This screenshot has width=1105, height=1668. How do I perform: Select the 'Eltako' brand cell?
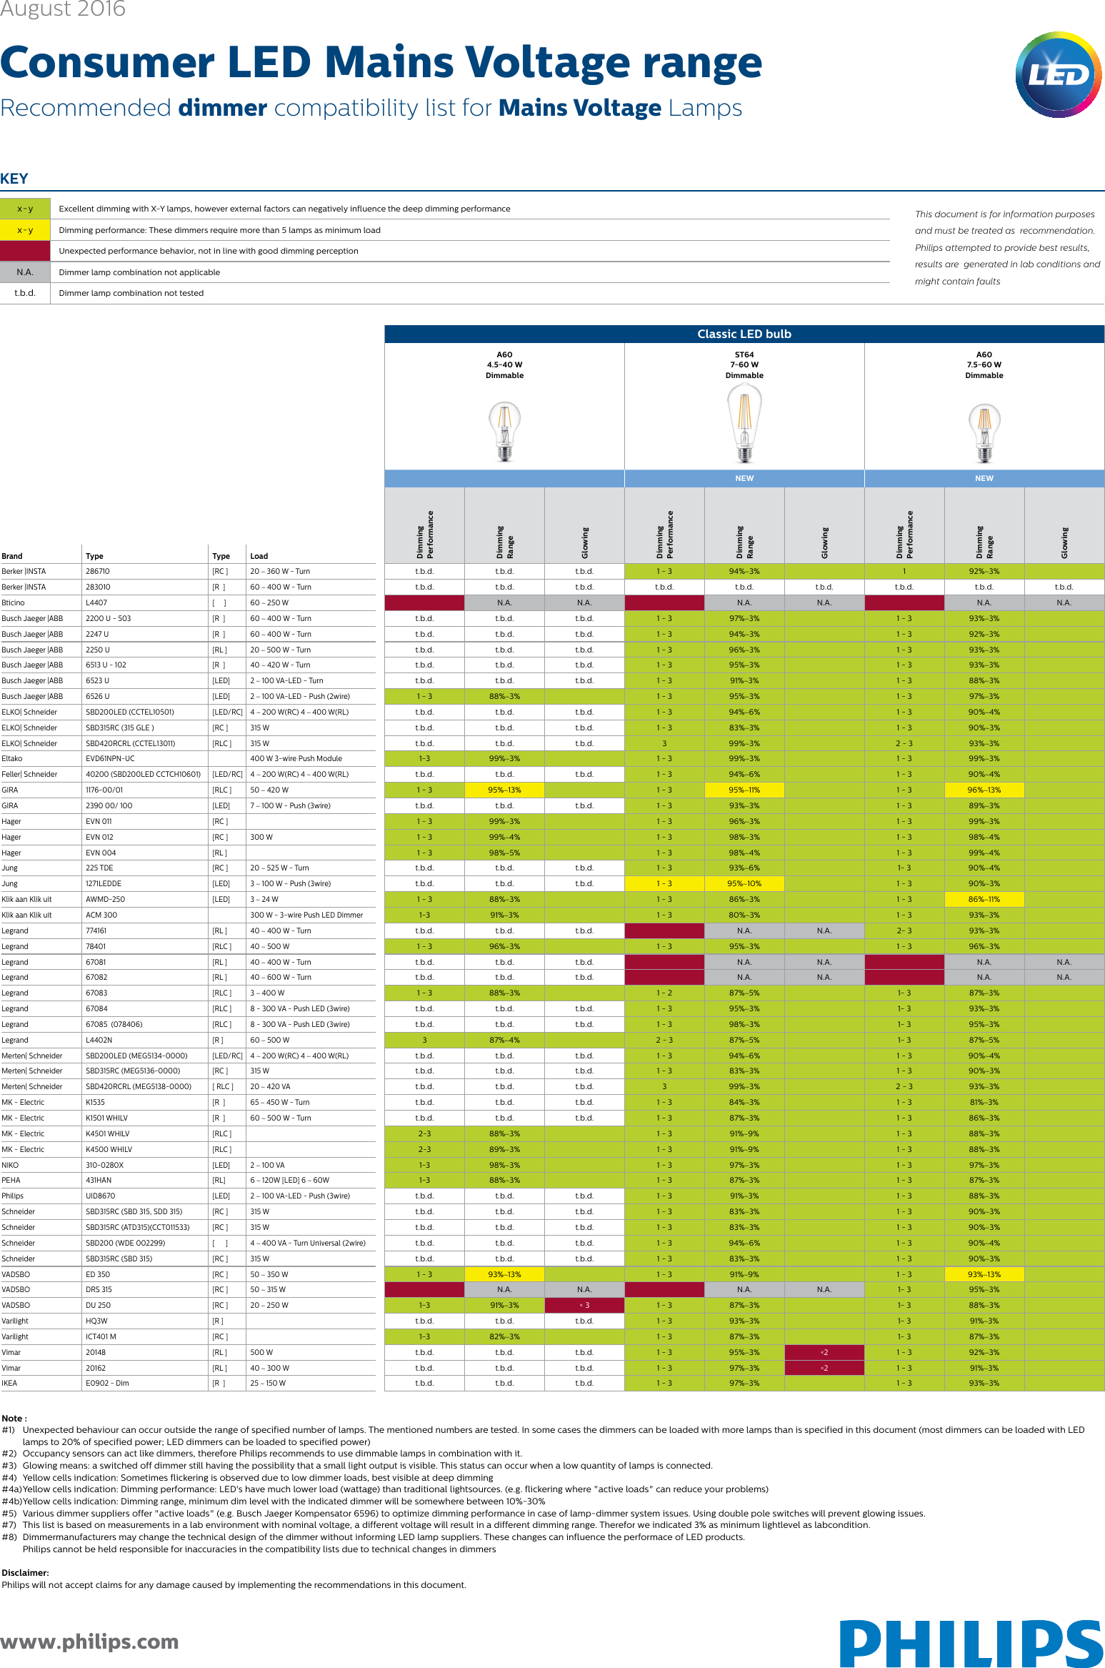12,758
